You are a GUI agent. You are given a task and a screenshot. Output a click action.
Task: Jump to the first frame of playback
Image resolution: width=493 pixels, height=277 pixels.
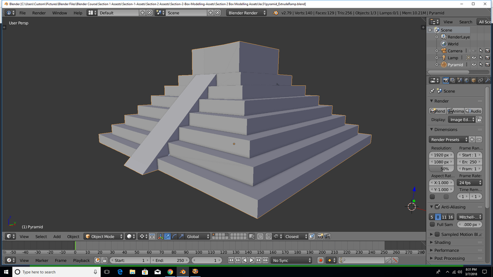(231, 260)
